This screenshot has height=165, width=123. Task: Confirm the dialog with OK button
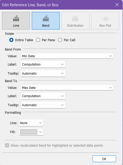(x=104, y=159)
